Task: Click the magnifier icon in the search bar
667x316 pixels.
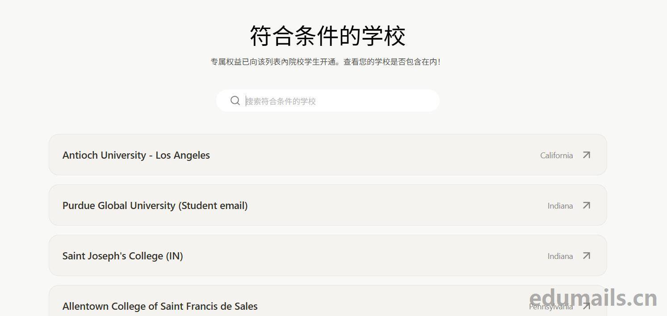Action: tap(235, 101)
